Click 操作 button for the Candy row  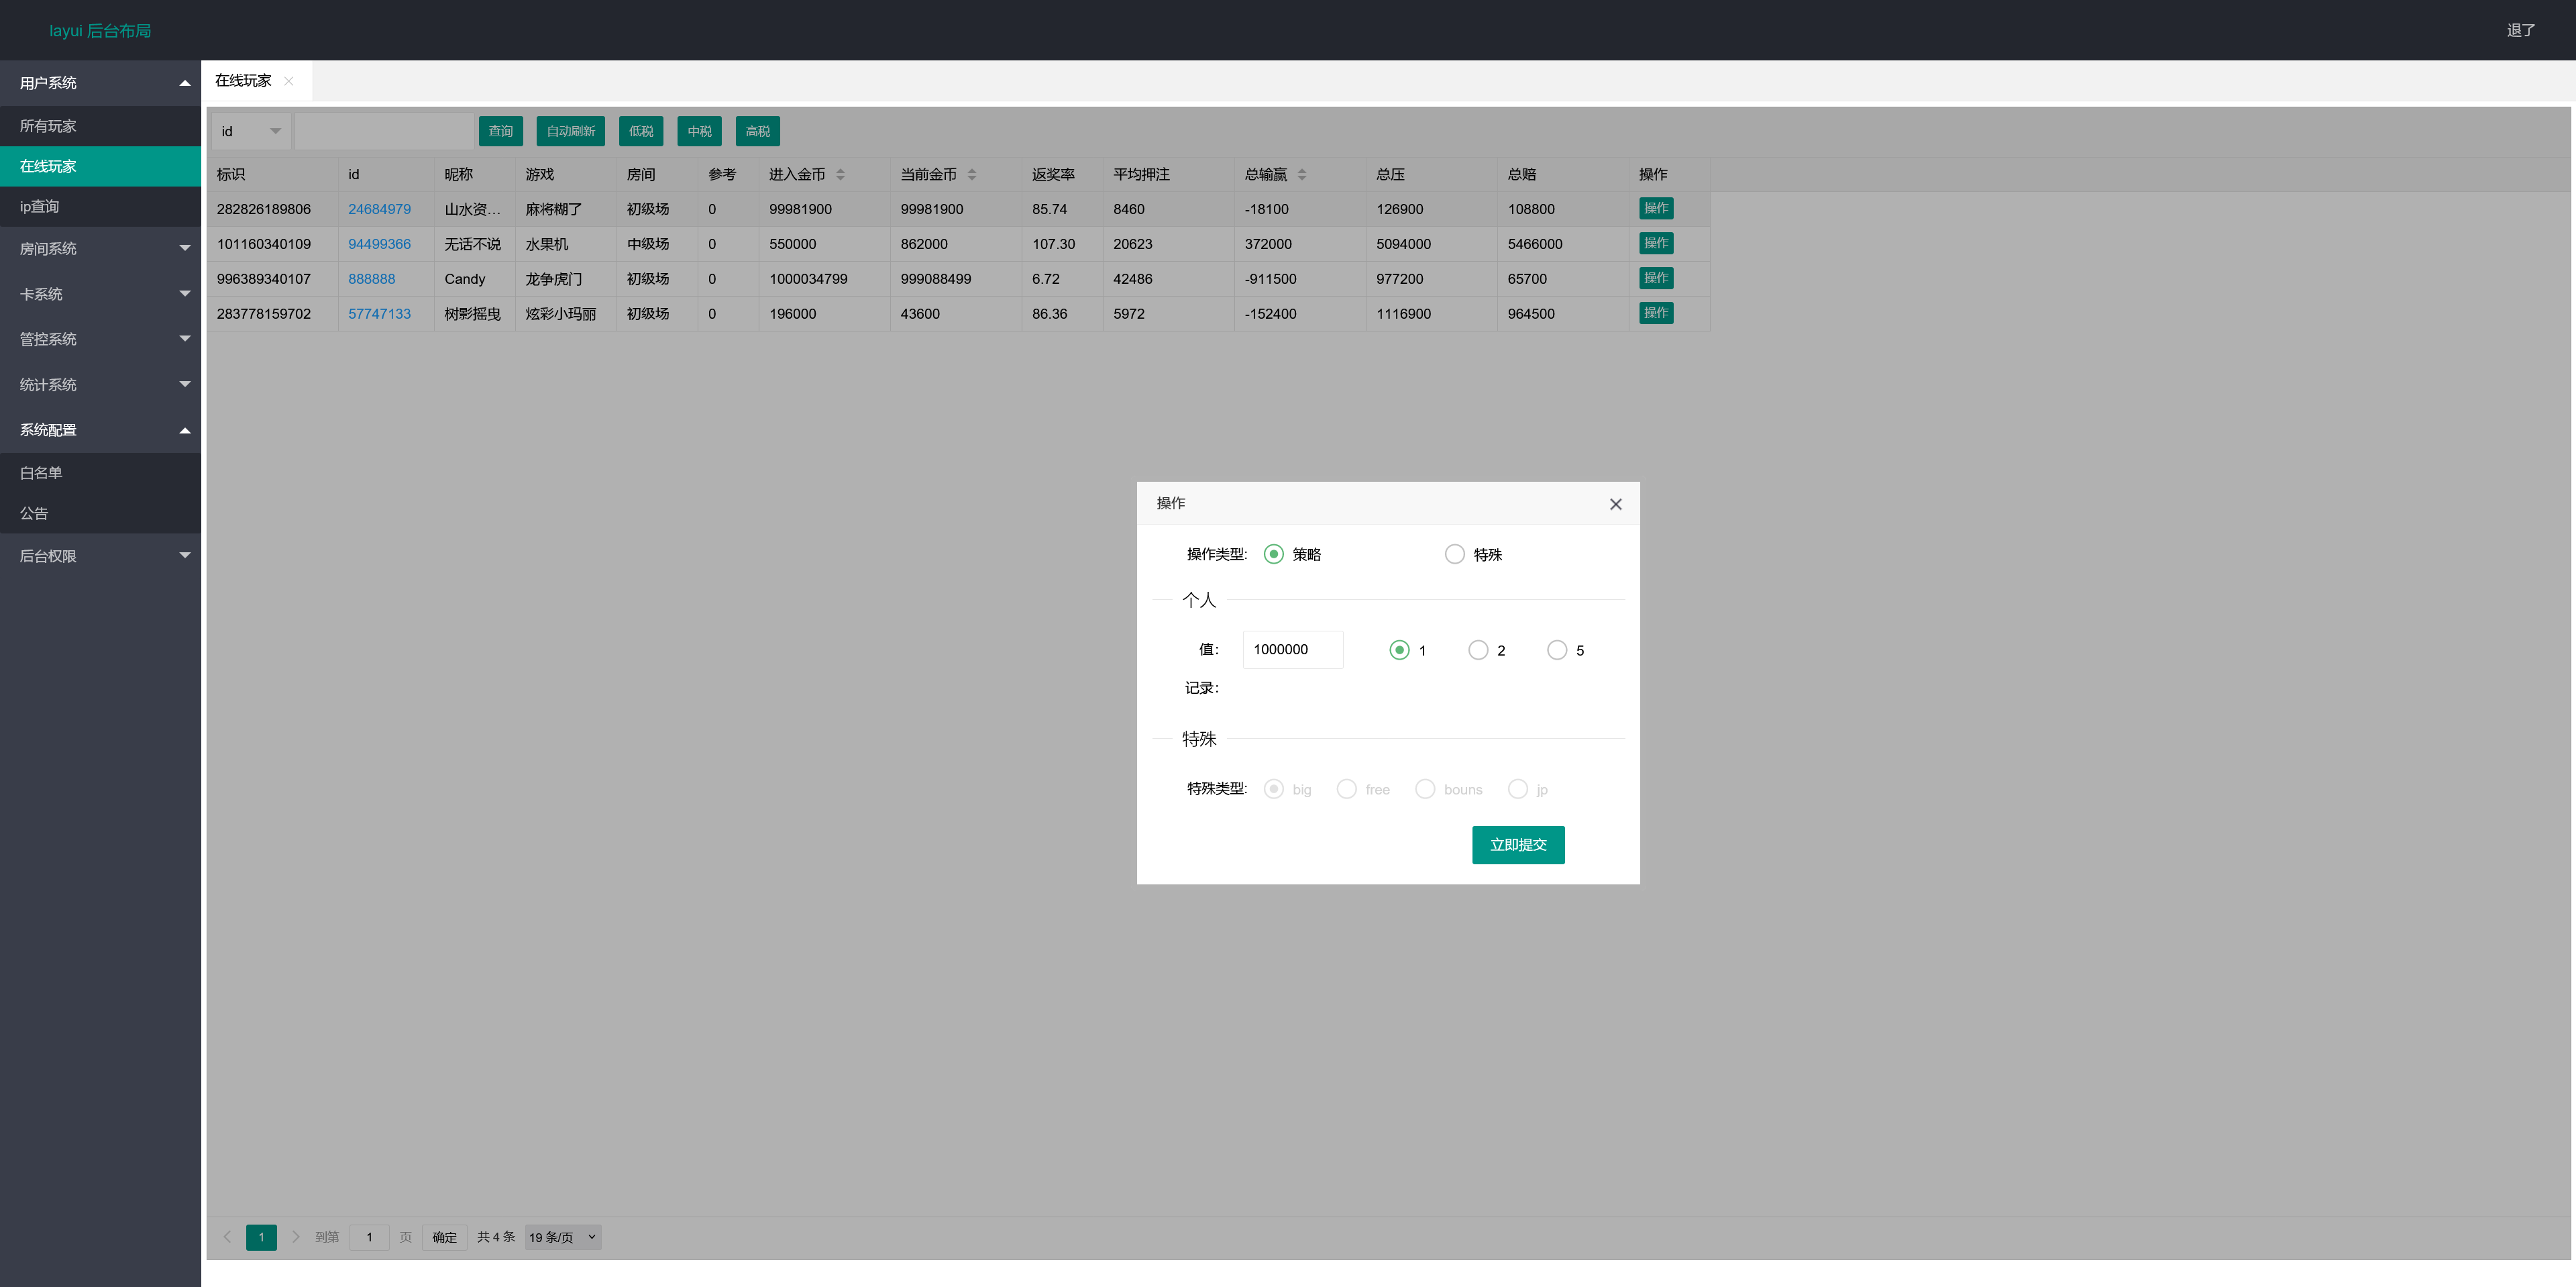pyautogui.click(x=1656, y=278)
